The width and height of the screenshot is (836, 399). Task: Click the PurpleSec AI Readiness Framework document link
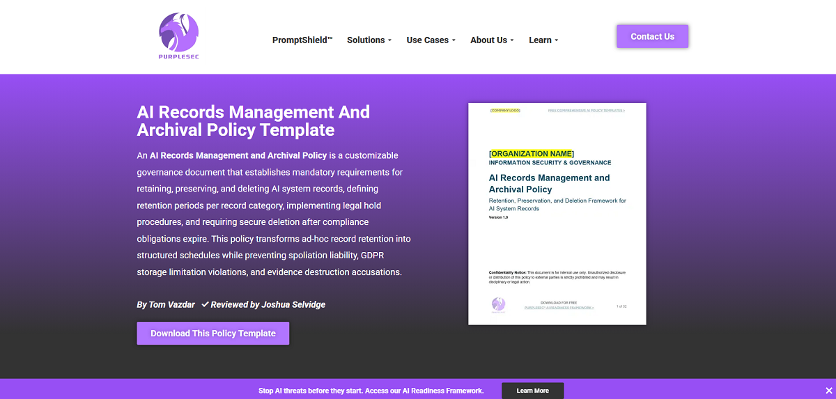pos(559,307)
